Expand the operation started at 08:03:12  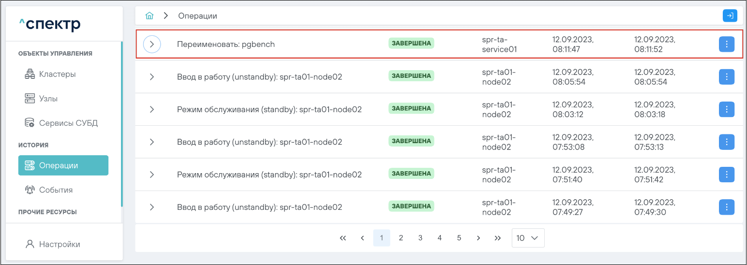point(152,109)
